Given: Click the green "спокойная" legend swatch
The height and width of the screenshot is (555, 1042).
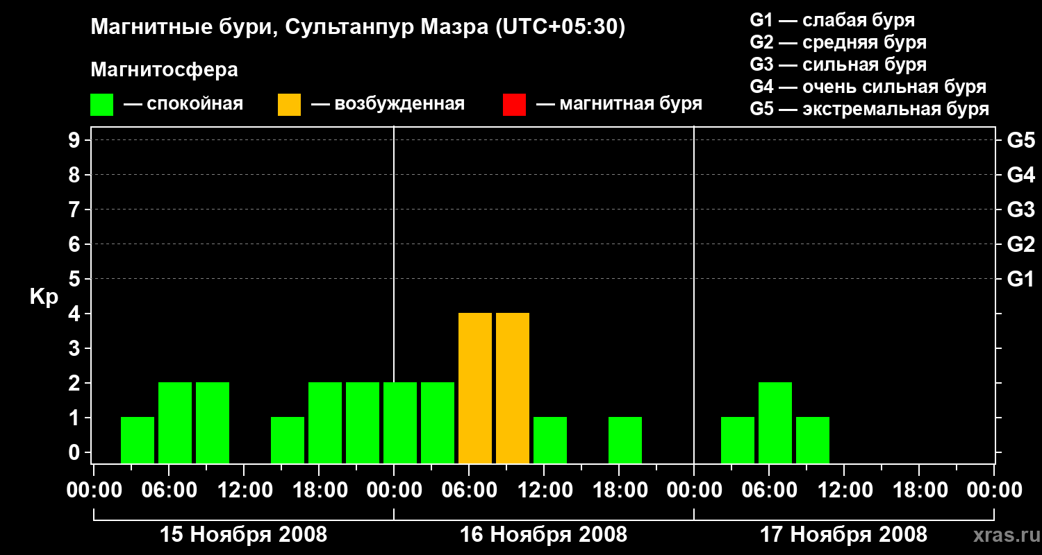Looking at the screenshot, I should [x=101, y=105].
